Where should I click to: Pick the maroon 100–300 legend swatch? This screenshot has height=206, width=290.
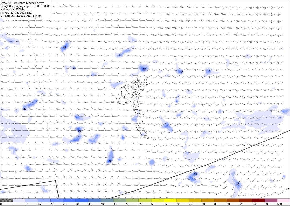tap(258, 200)
